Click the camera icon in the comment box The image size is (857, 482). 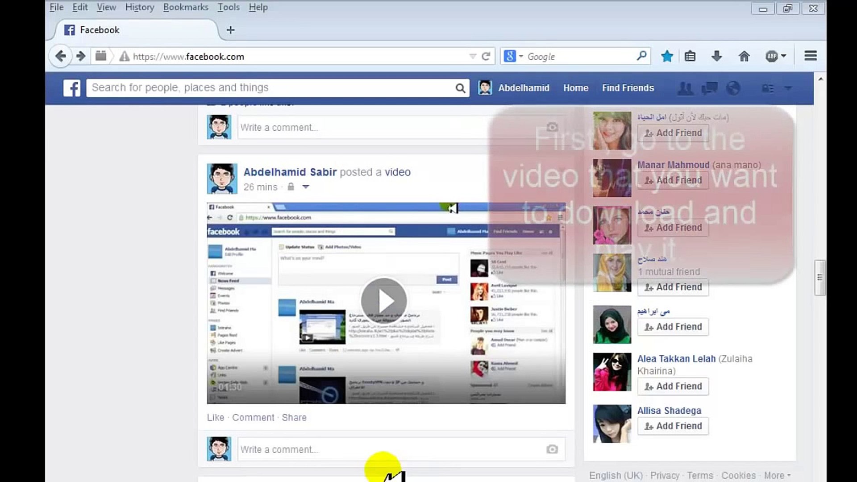[x=552, y=449]
